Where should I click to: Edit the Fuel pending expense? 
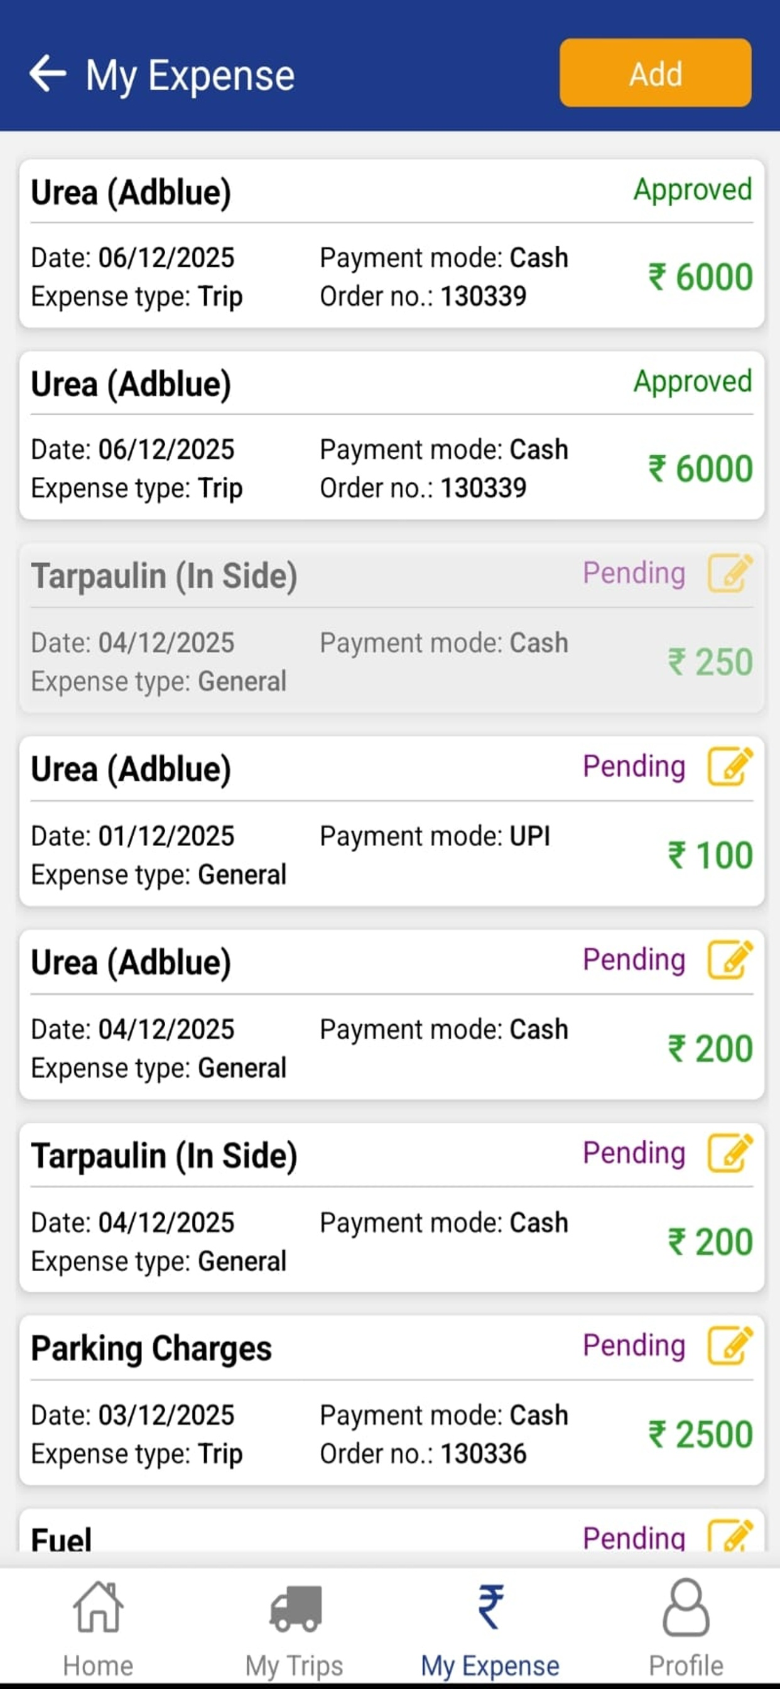(730, 1535)
